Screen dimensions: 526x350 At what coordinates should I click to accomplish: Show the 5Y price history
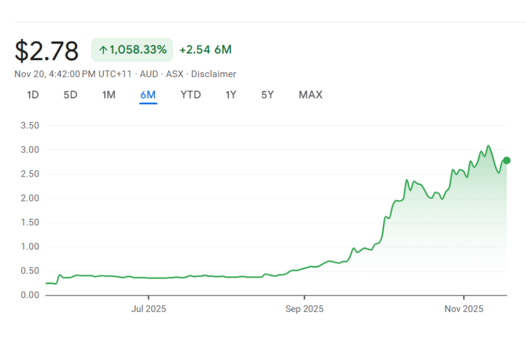pyautogui.click(x=267, y=94)
